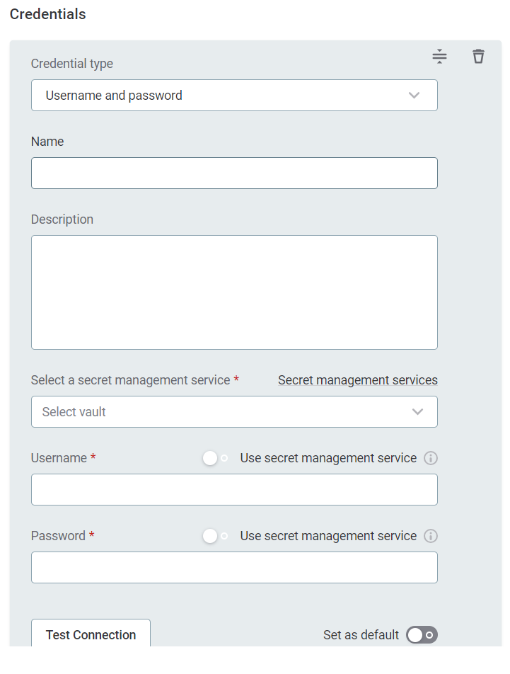Click the trash icon to delete credential
The image size is (510, 674).
tap(478, 56)
